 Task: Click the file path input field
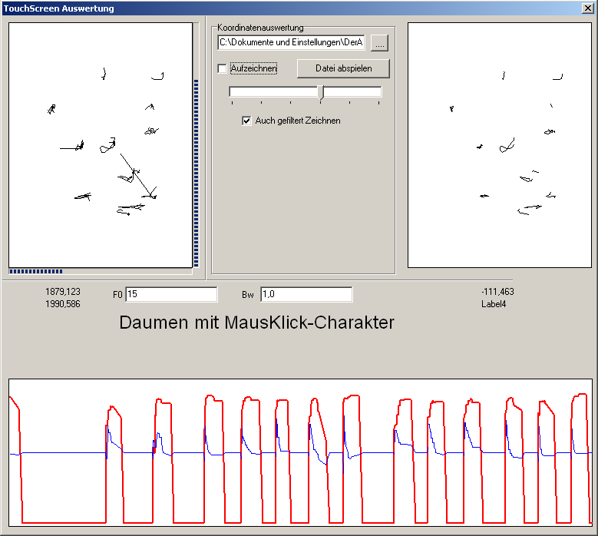[291, 42]
